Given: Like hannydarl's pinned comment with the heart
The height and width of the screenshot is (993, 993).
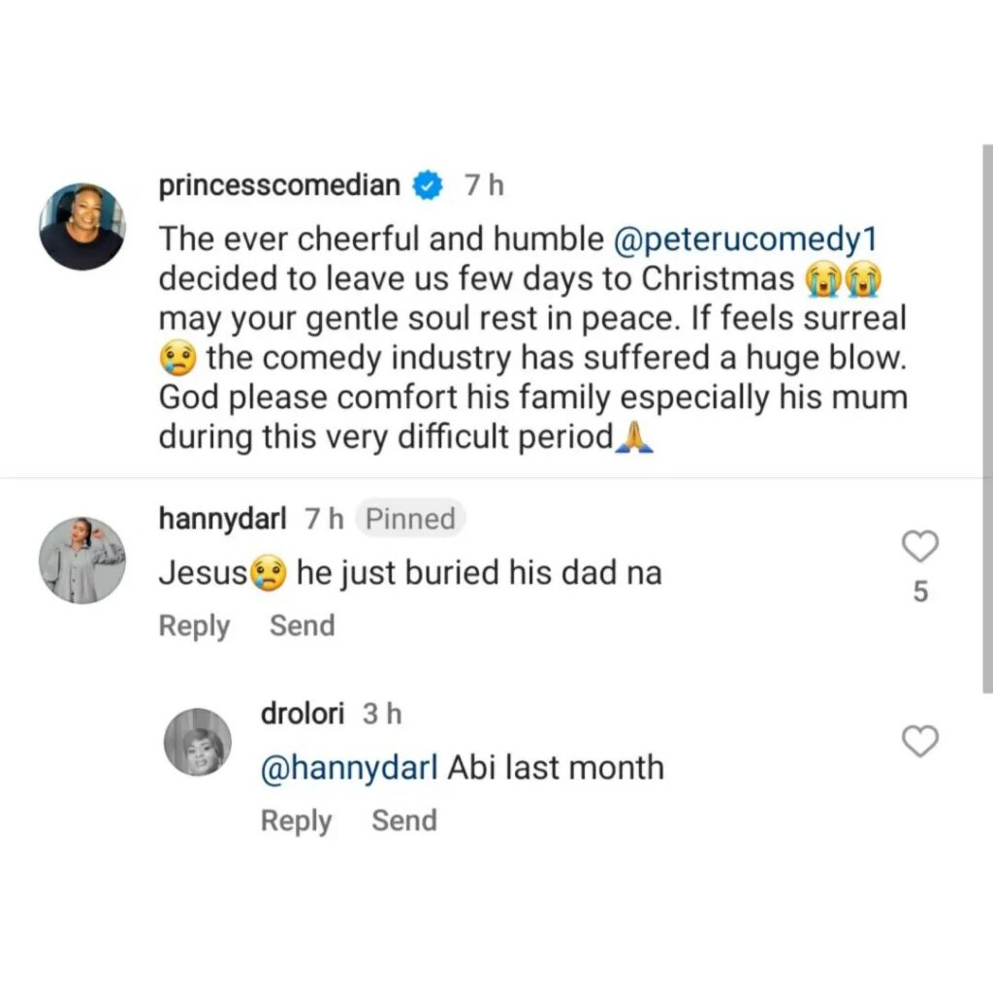Looking at the screenshot, I should pyautogui.click(x=920, y=547).
